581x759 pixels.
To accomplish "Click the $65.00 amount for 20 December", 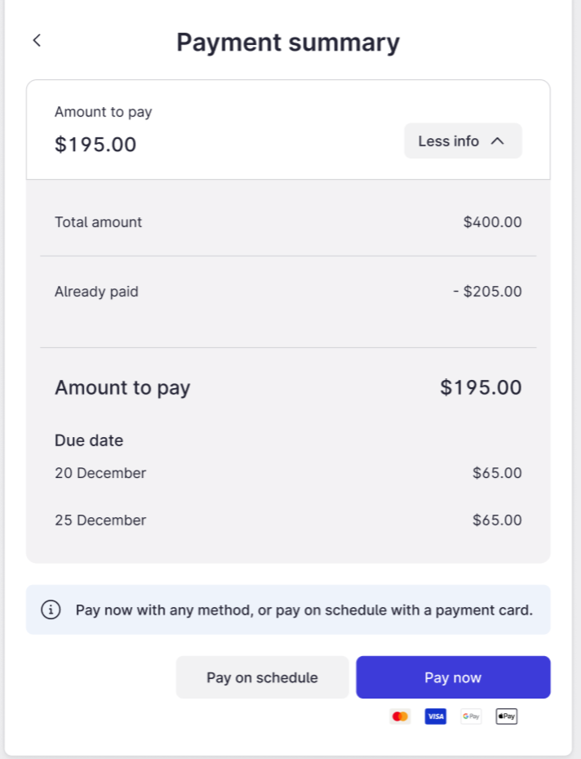I will 497,473.
